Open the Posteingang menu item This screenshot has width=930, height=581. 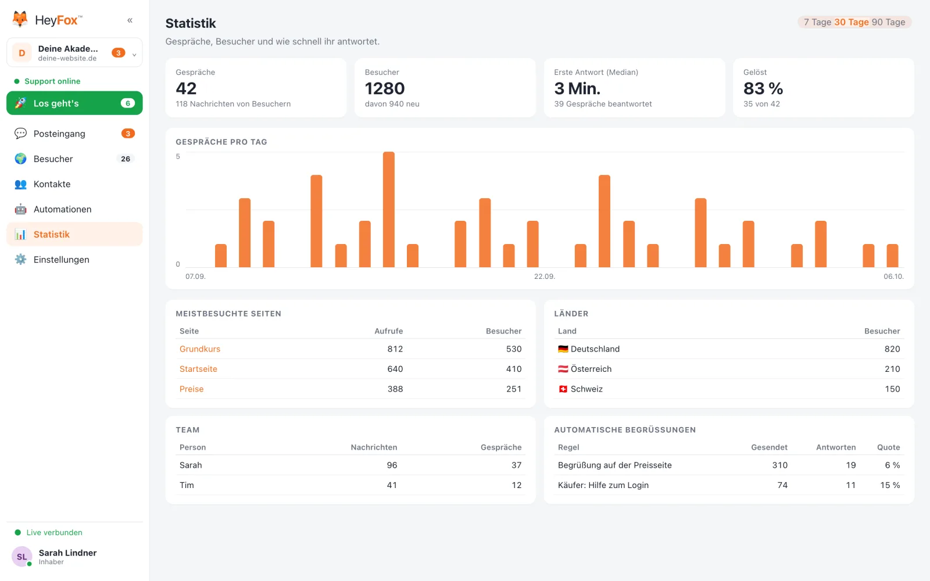pyautogui.click(x=74, y=134)
